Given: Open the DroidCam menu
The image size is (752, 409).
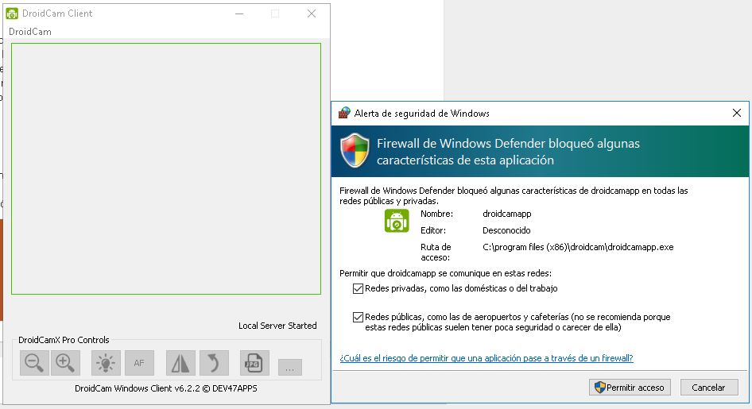Looking at the screenshot, I should click(29, 32).
